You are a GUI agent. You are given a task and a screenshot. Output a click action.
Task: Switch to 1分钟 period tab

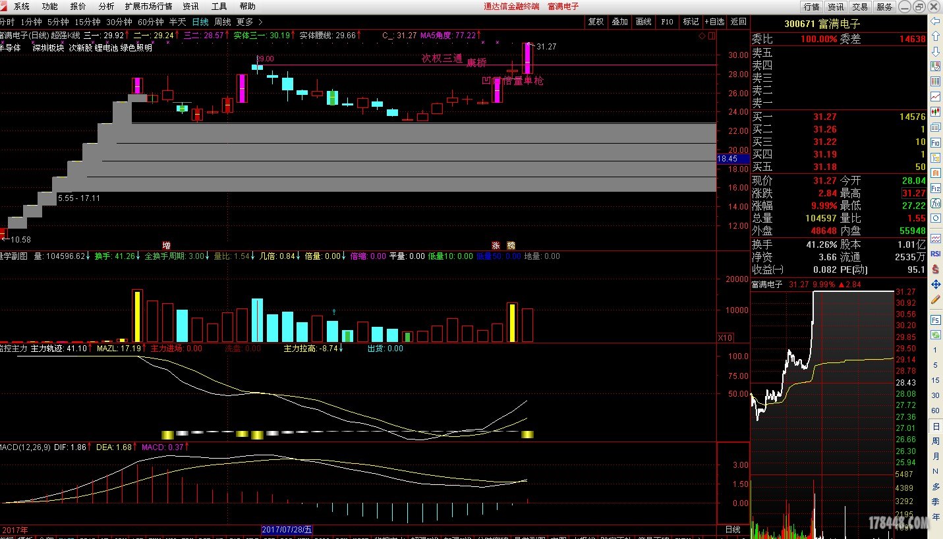pyautogui.click(x=31, y=22)
